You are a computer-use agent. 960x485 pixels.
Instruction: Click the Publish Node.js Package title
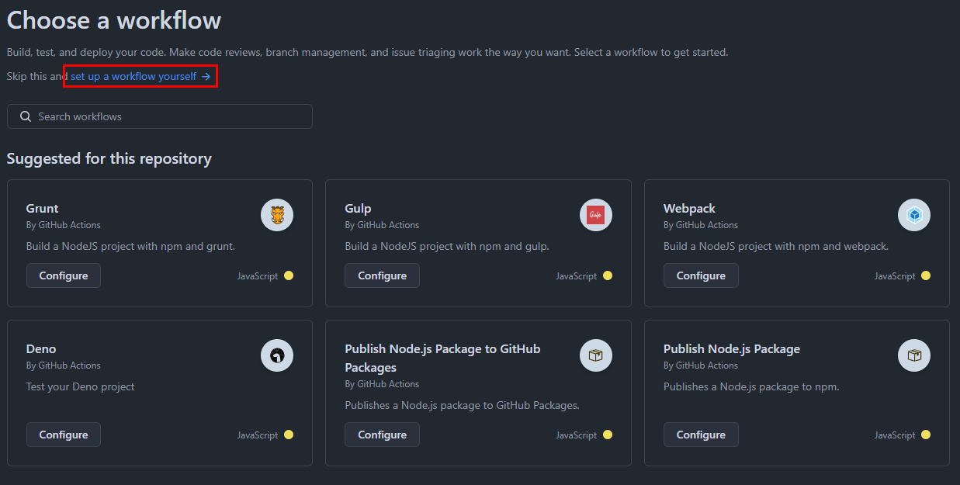tap(732, 348)
